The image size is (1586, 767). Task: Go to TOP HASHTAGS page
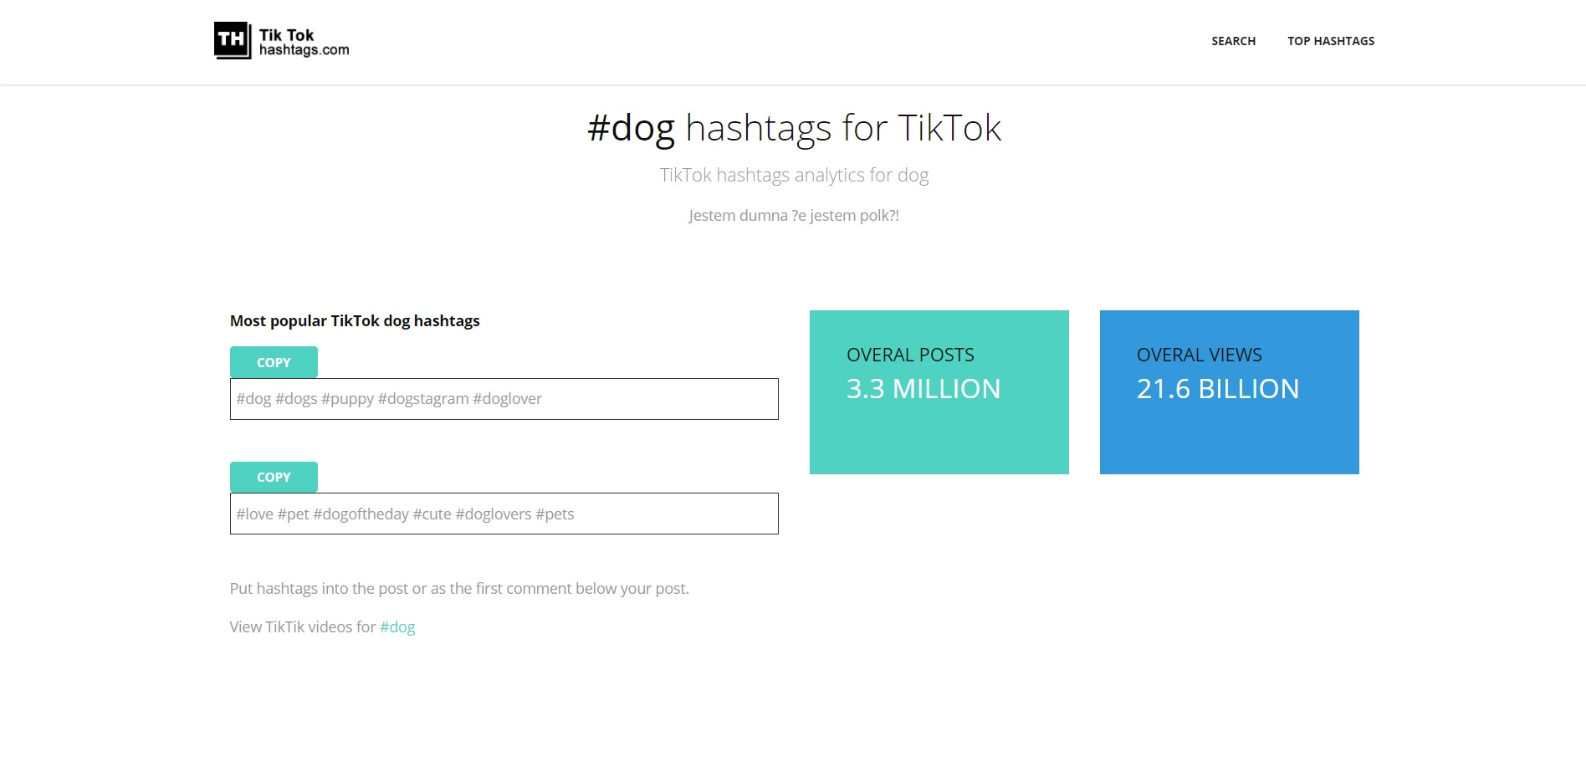pyautogui.click(x=1331, y=41)
